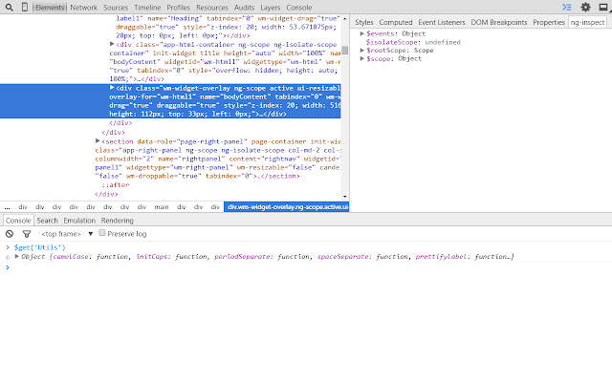The width and height of the screenshot is (612, 382).
Task: Toggle the device mode icon
Action: 25,7
